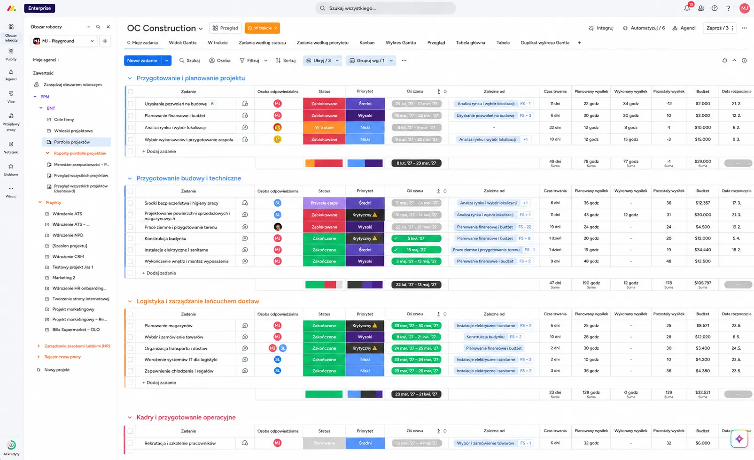Click the toolbar three-dot more options

coord(404,61)
